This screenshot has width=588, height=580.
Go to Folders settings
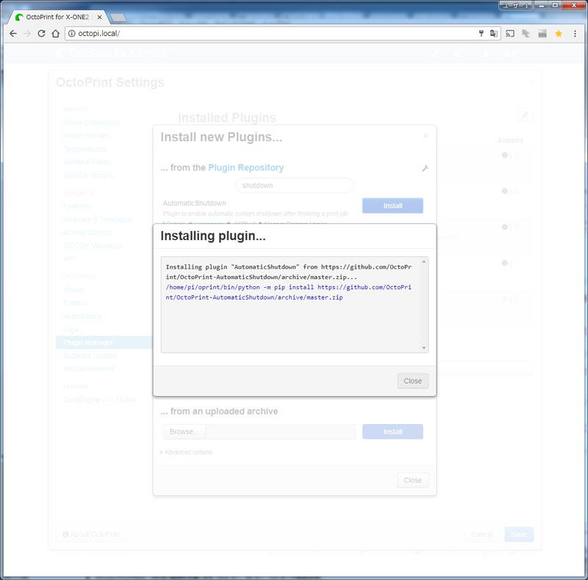(x=75, y=303)
